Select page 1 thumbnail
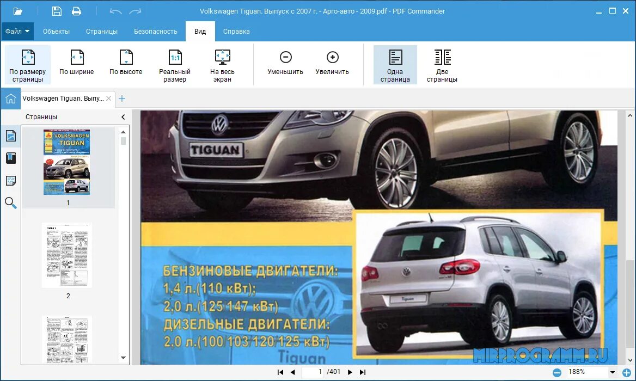636x381 pixels. tap(67, 162)
